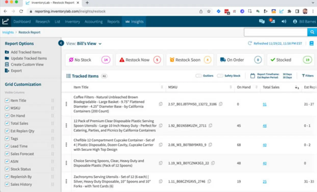
Task: Click the InventoryLab logo icon
Action: pyautogui.click(x=5, y=22)
